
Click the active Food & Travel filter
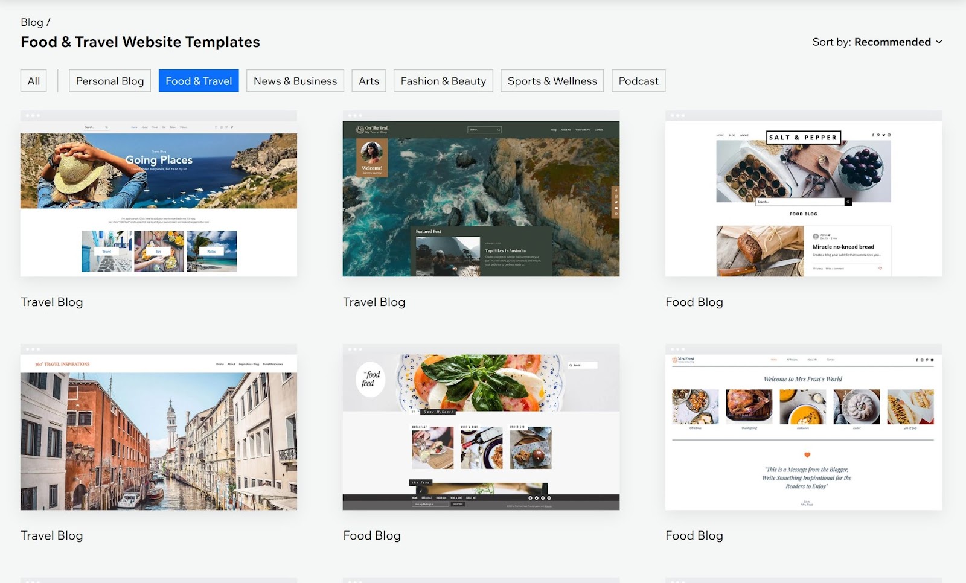click(199, 80)
